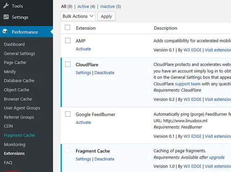Check the Google FeedBurner checkbox
Image resolution: width=231 pixels, height=172 pixels.
click(x=68, y=114)
